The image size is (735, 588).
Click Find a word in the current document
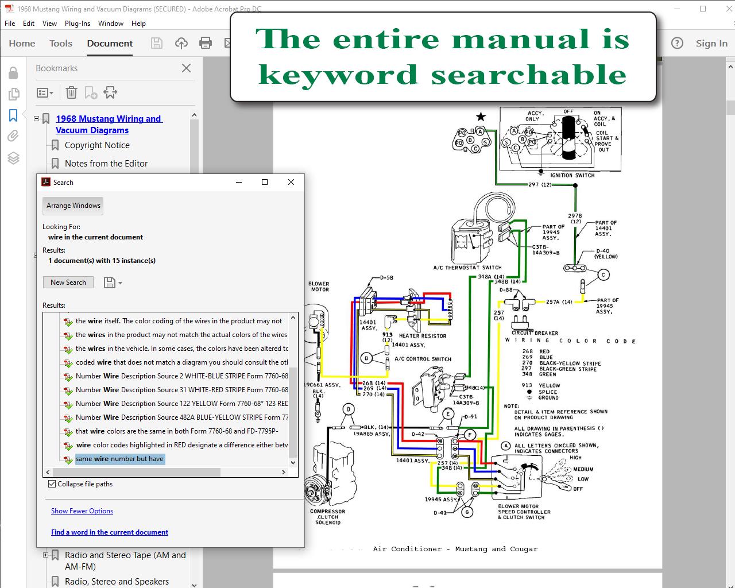(x=109, y=532)
